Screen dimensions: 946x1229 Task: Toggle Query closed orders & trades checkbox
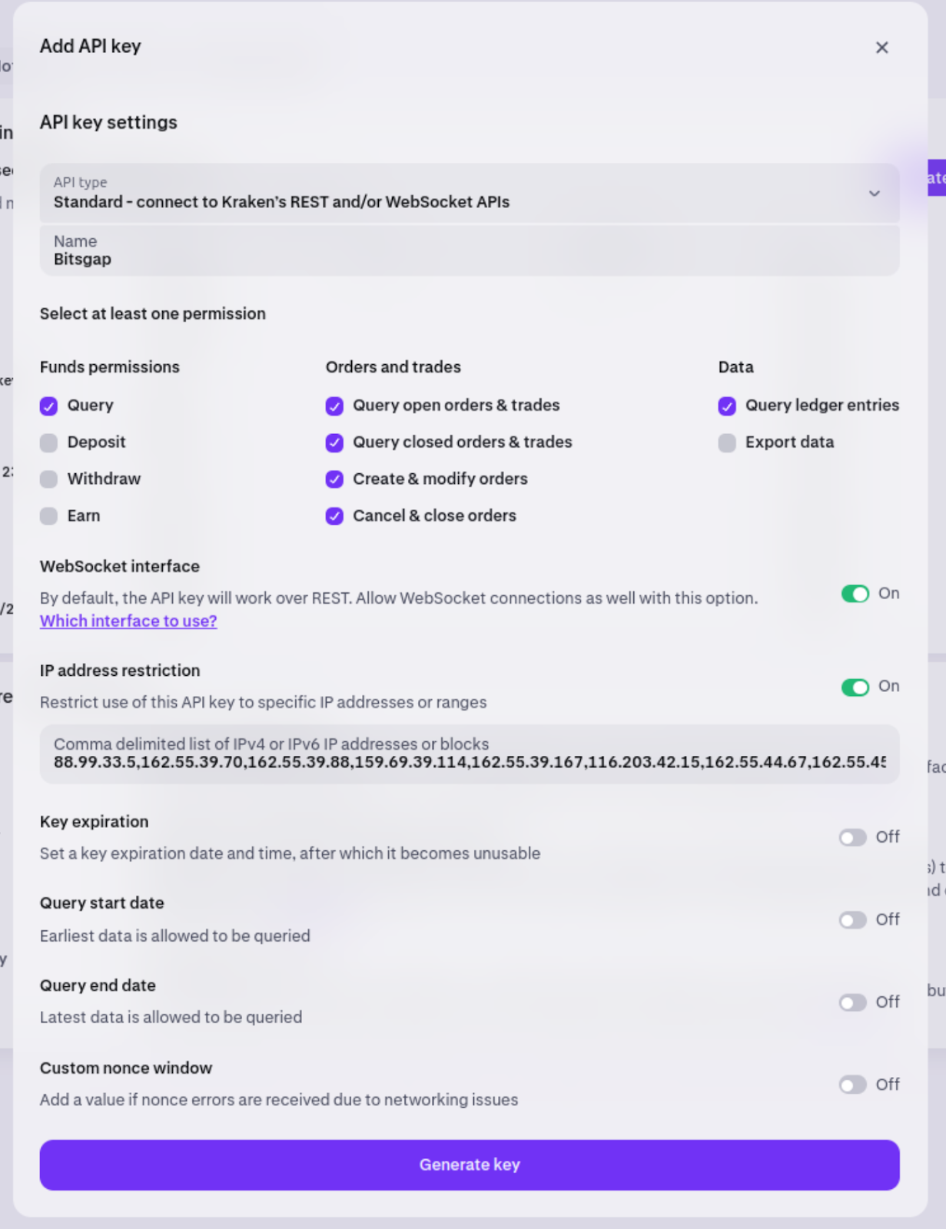[x=334, y=442]
